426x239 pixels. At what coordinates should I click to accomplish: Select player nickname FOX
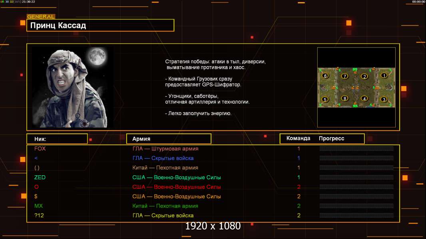point(40,149)
